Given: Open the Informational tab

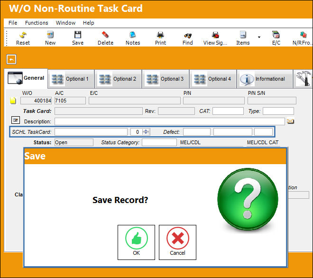Looking at the screenshot, I should (x=265, y=79).
